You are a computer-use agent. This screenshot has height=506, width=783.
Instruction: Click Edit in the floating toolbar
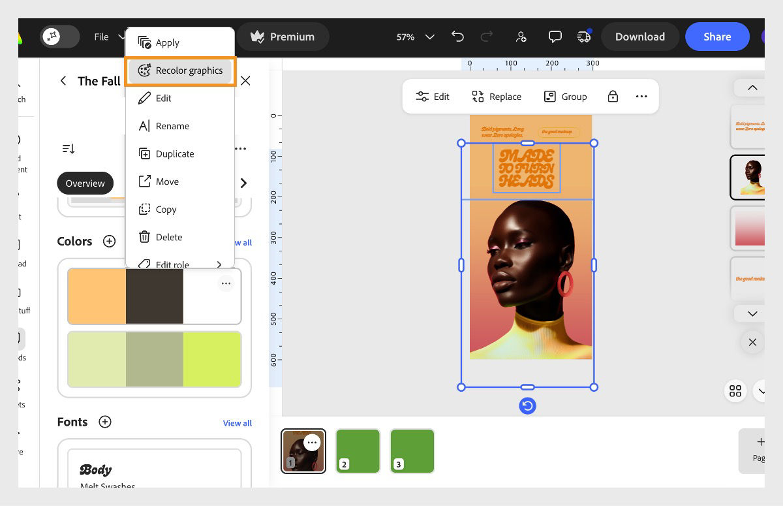433,97
